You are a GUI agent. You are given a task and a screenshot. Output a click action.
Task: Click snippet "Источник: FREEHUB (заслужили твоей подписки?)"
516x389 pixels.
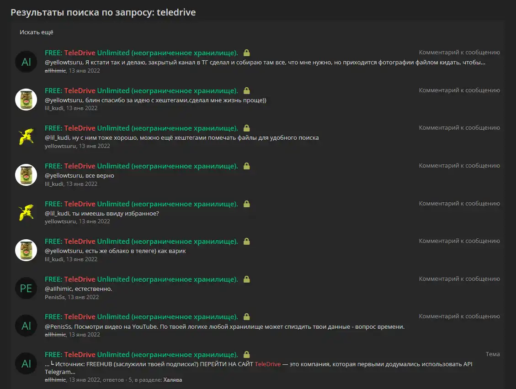[x=258, y=368]
